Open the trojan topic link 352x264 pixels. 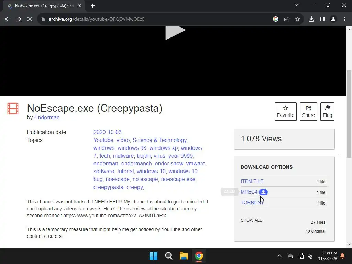[144, 156]
